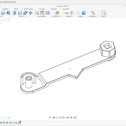The image size is (126, 126).
Task: Expand the comments panel plus button
Action: (x=9, y=118)
